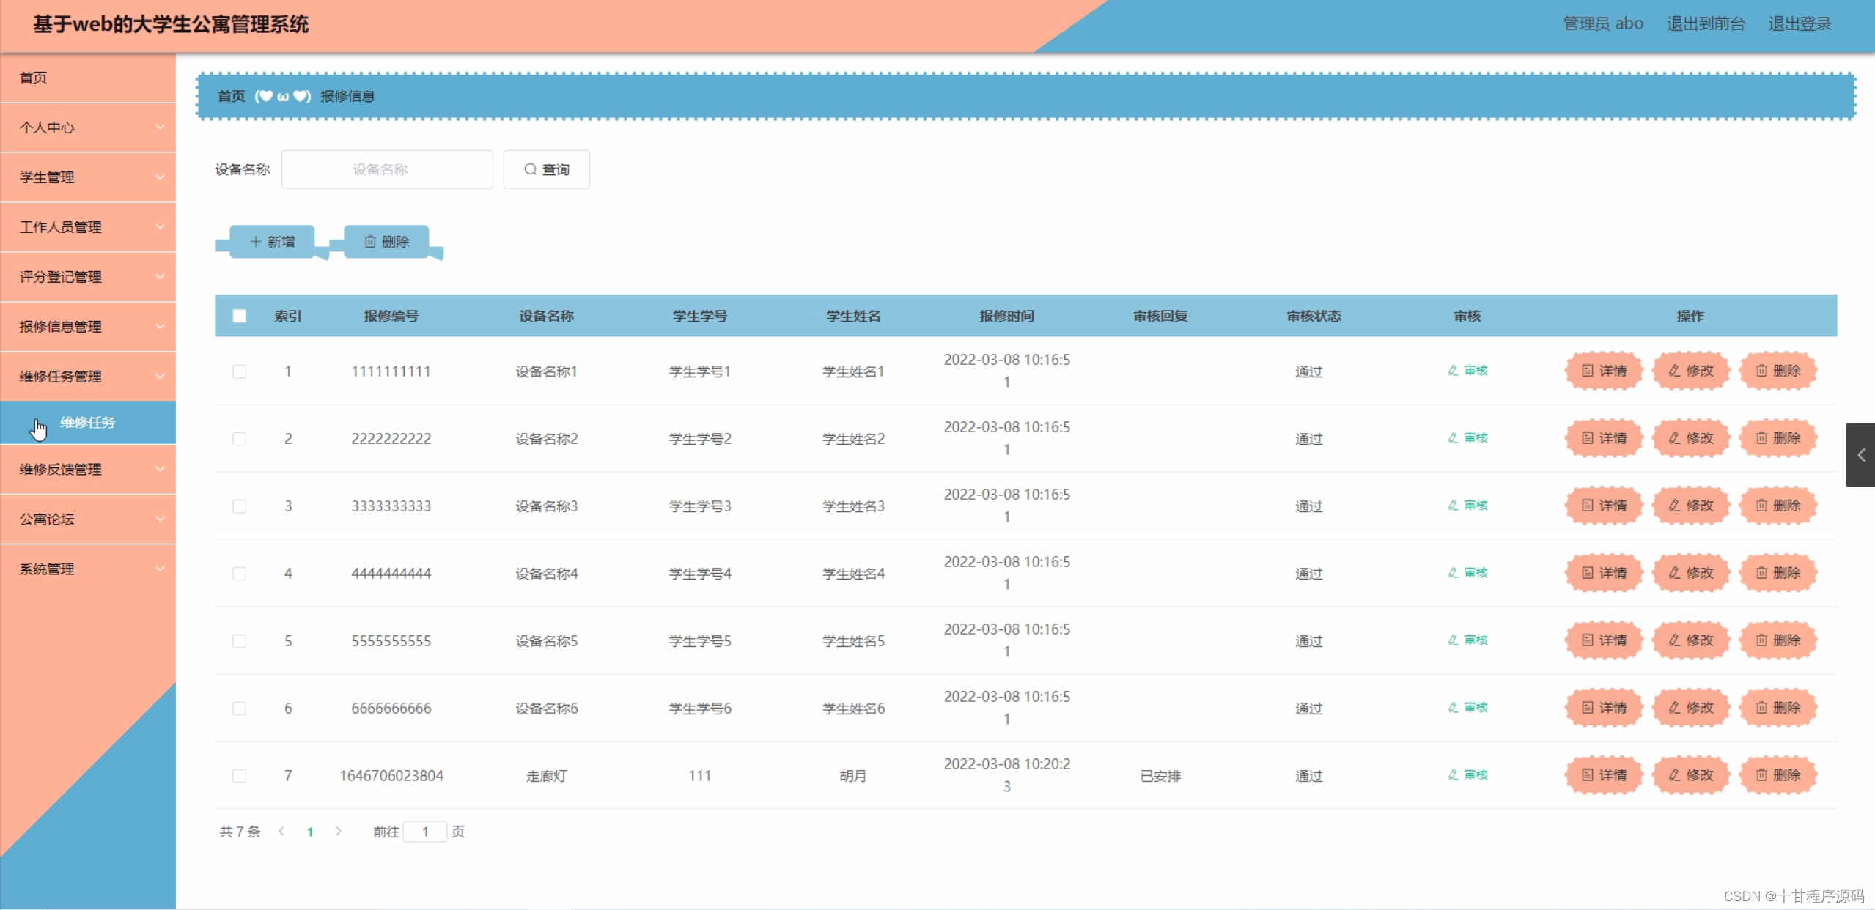The width and height of the screenshot is (1875, 910).
Task: Click 修改 edit button for row 3
Action: click(1691, 506)
